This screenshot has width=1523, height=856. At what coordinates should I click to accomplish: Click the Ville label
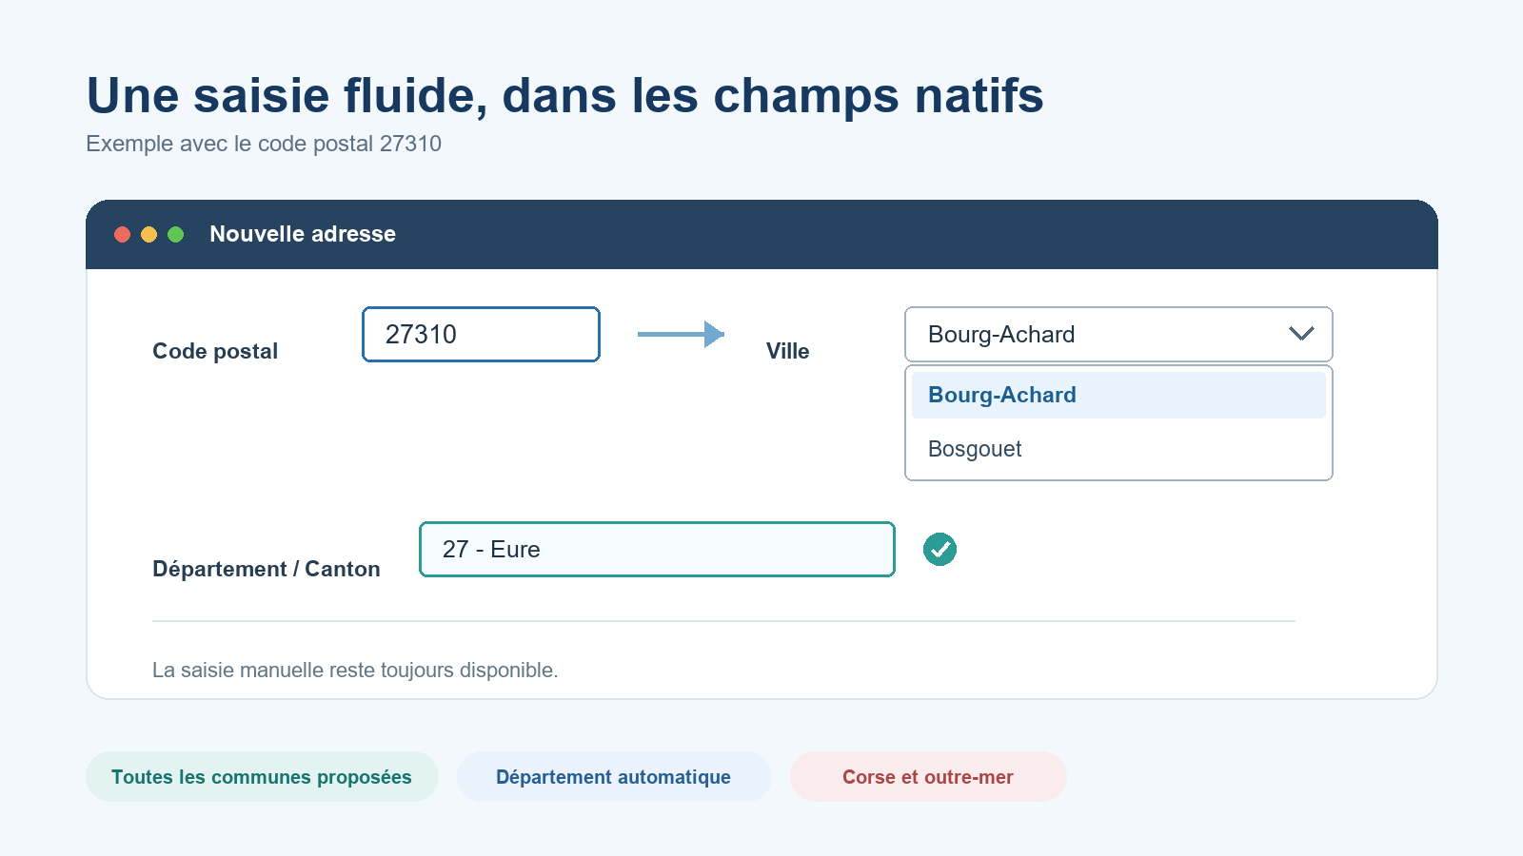pos(788,351)
